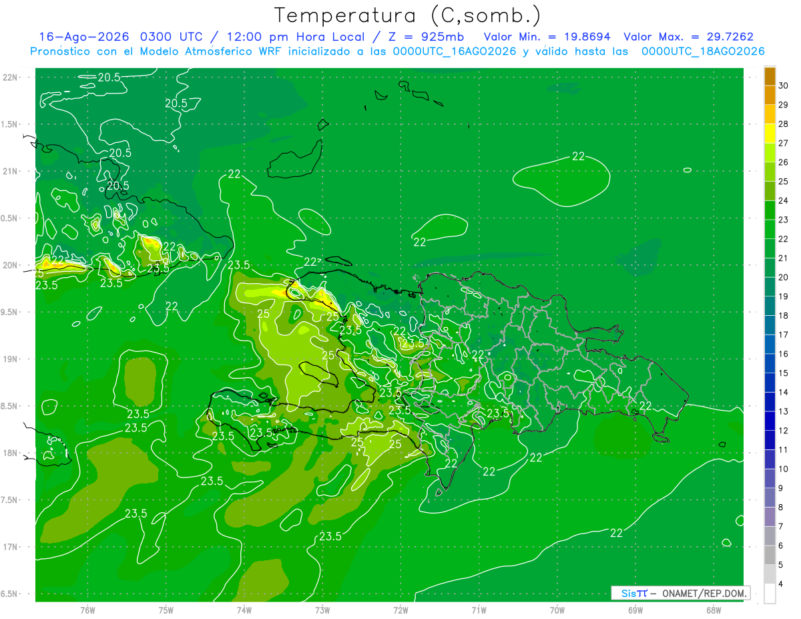Click the legend value label '30'
The height and width of the screenshot is (619, 801).
(784, 85)
